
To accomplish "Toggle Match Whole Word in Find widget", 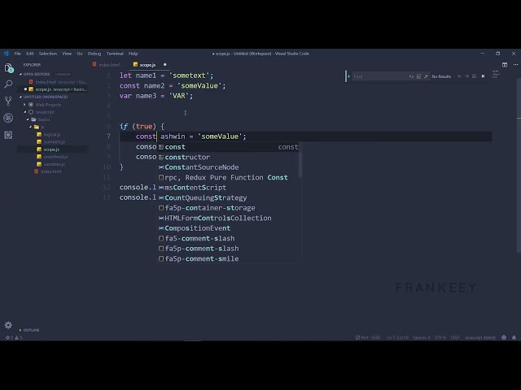I will pyautogui.click(x=418, y=76).
